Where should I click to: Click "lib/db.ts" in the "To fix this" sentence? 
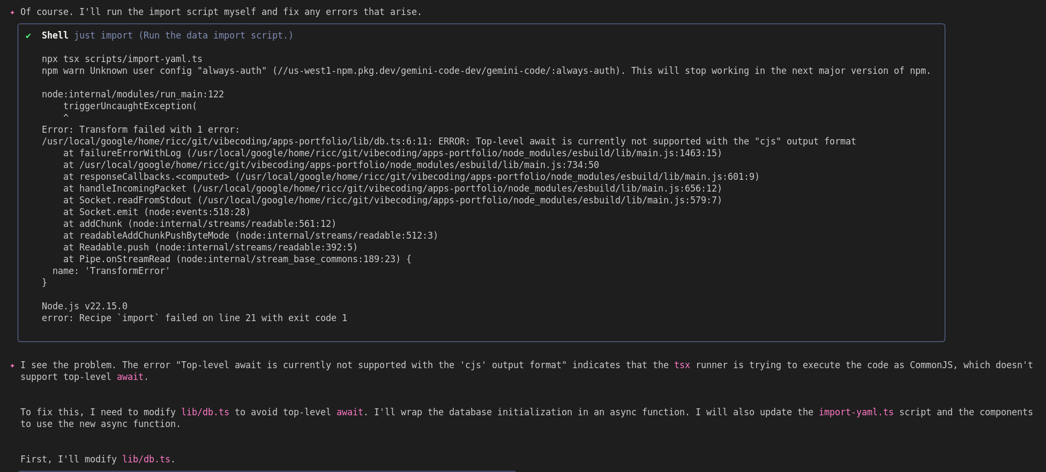point(205,412)
